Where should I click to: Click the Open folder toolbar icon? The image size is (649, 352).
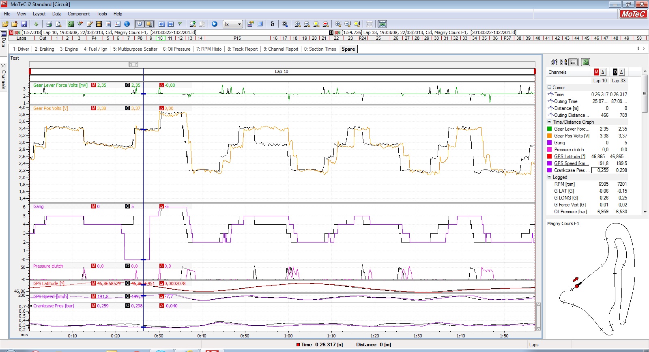(x=5, y=24)
